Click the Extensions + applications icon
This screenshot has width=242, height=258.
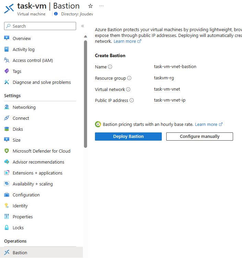(7, 173)
